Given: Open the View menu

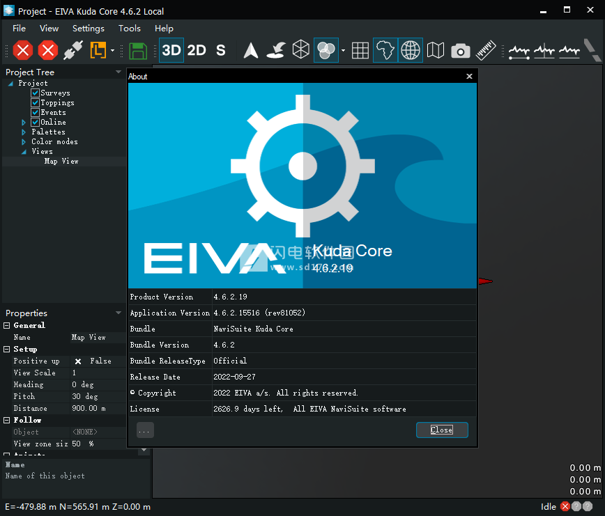Looking at the screenshot, I should click(49, 29).
